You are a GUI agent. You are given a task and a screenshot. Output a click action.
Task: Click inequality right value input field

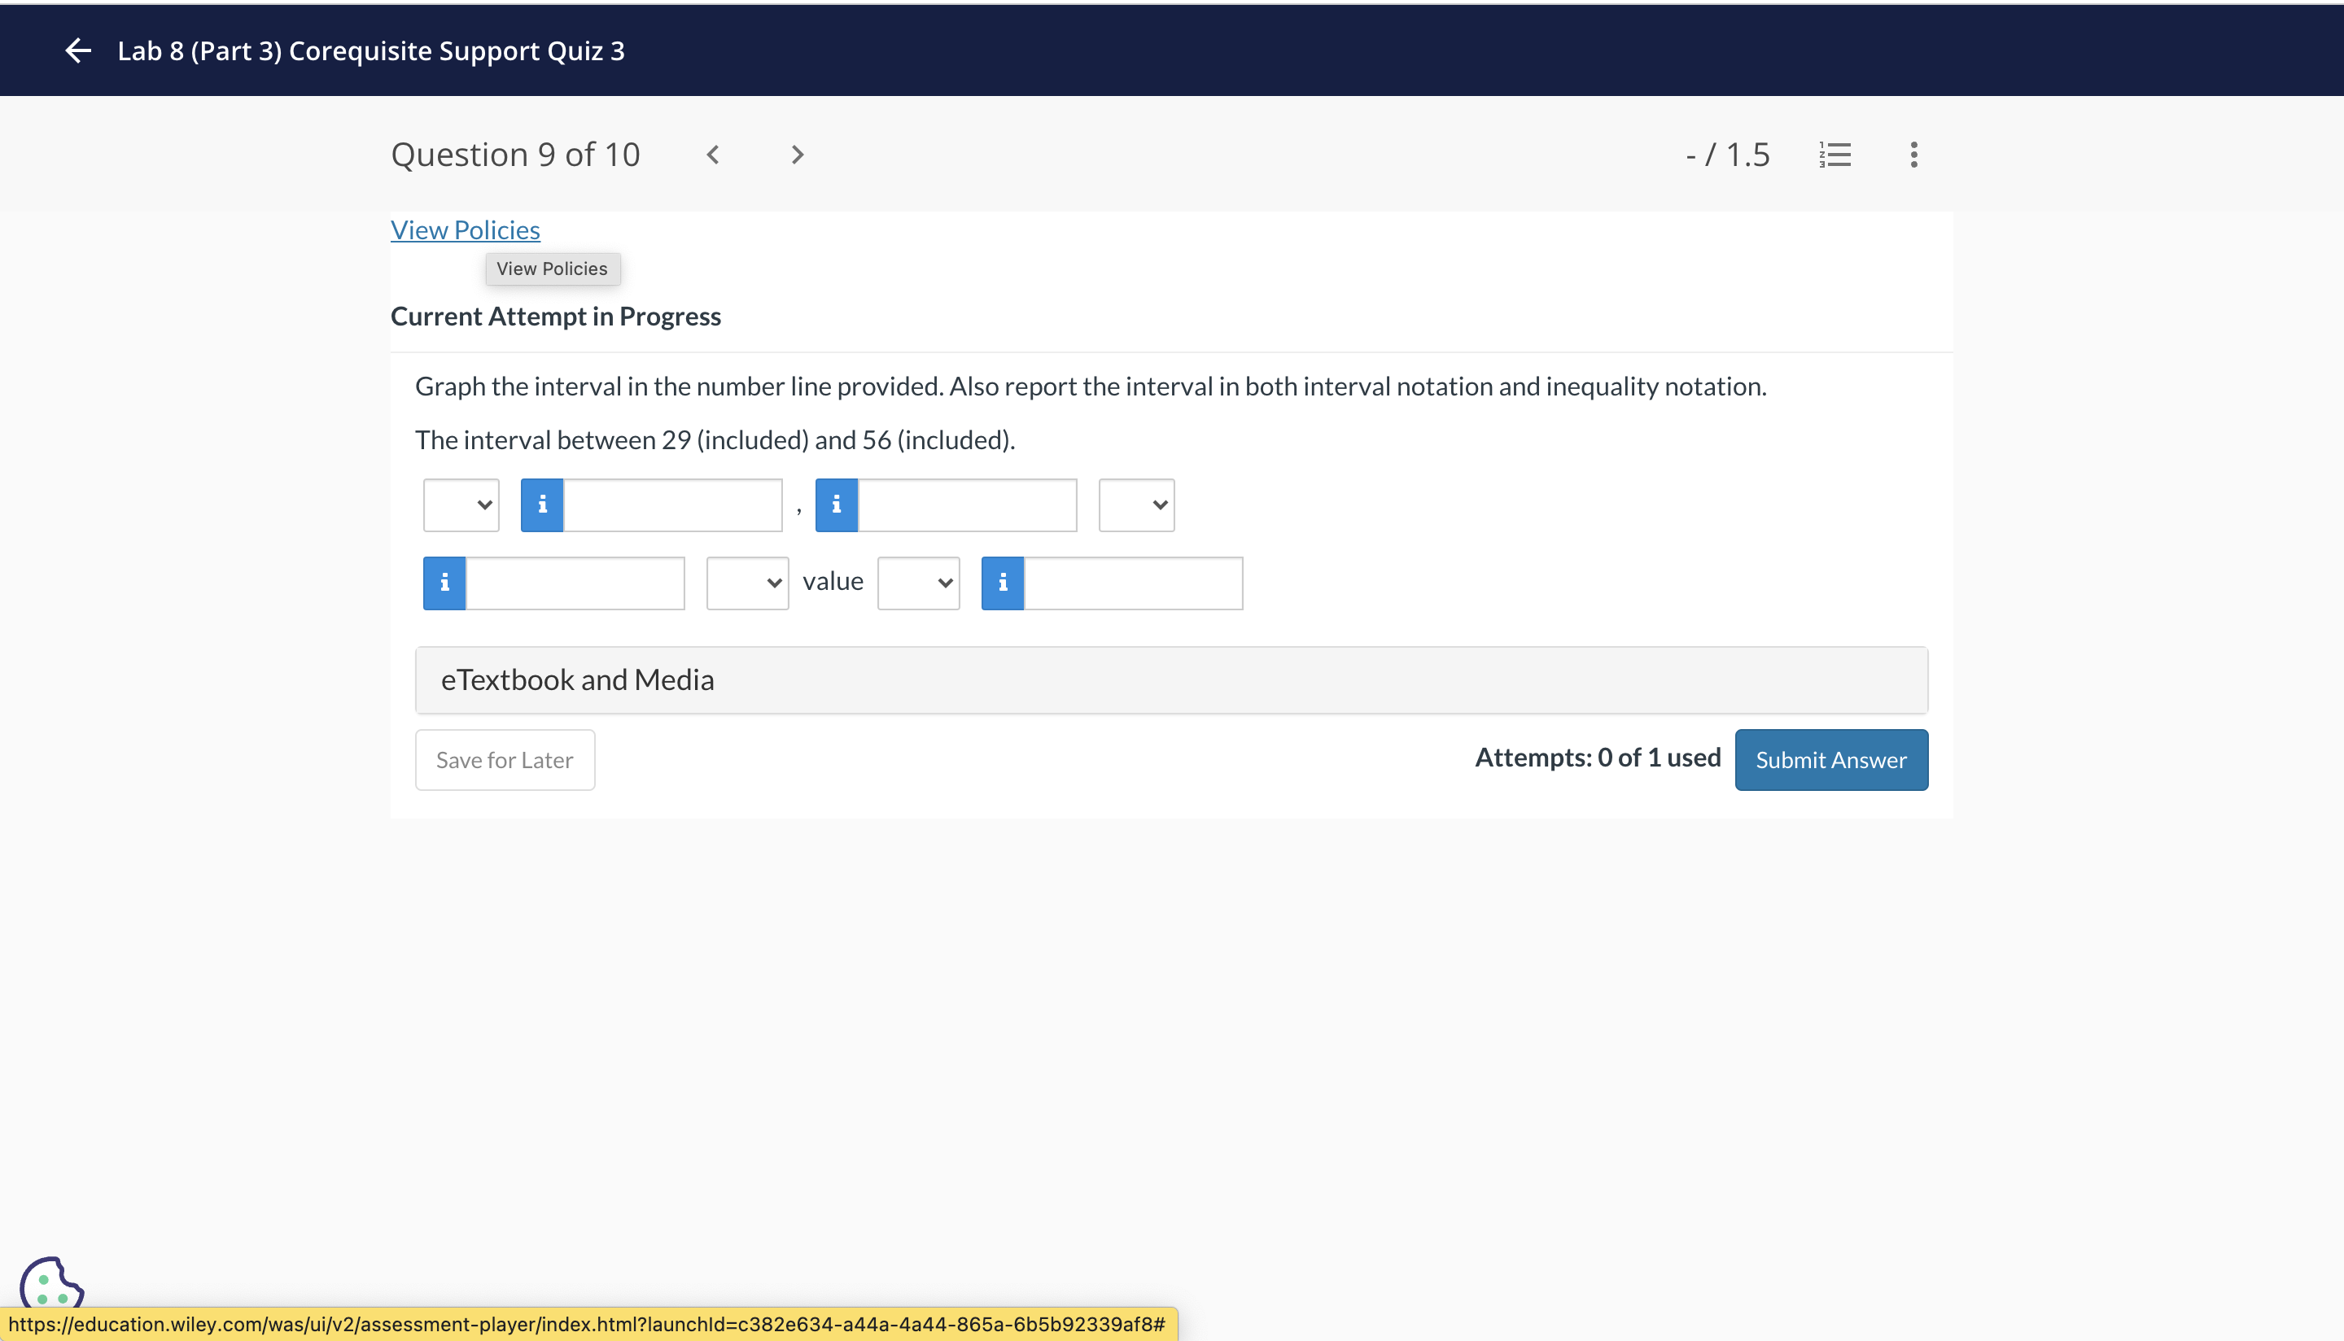pyautogui.click(x=1133, y=583)
